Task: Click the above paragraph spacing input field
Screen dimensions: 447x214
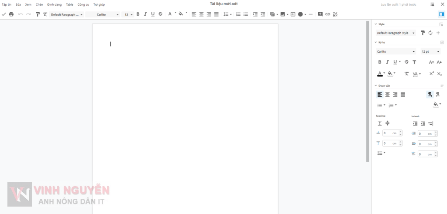Action: coord(389,133)
